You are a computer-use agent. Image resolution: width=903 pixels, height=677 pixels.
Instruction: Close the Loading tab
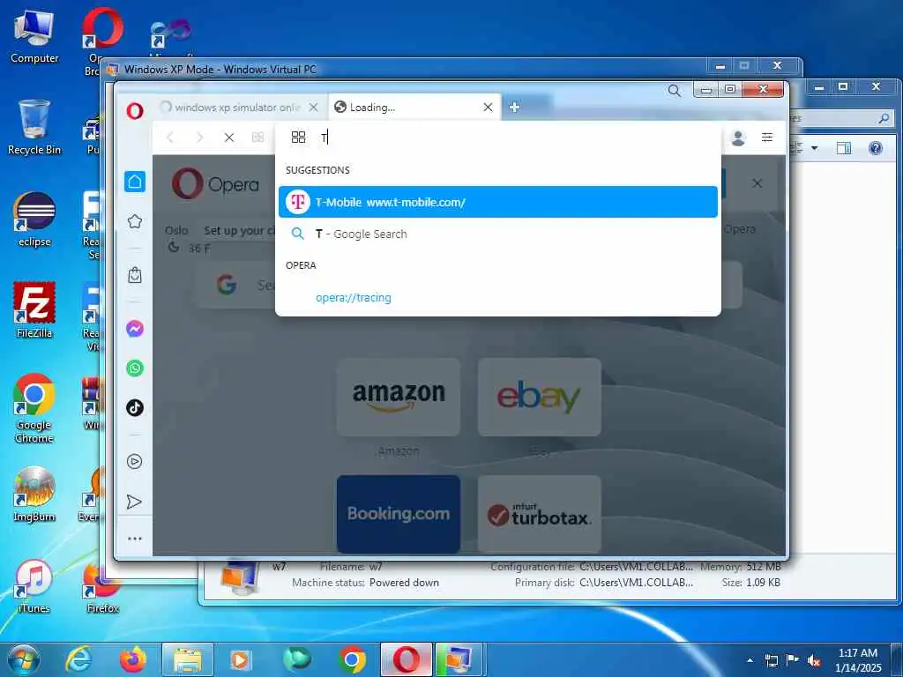coord(488,107)
